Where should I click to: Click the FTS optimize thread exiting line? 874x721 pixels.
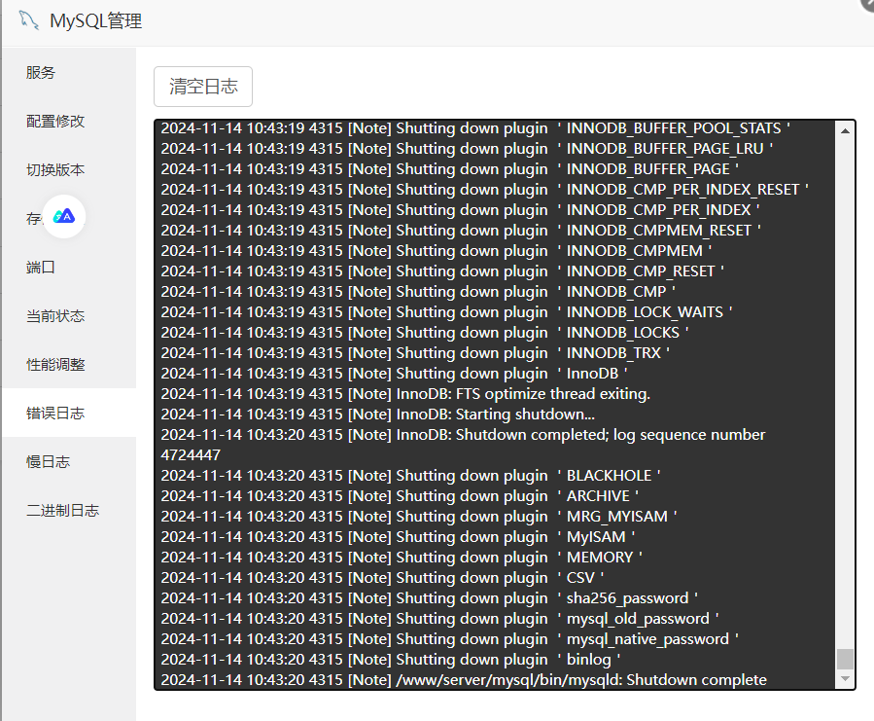click(x=405, y=393)
